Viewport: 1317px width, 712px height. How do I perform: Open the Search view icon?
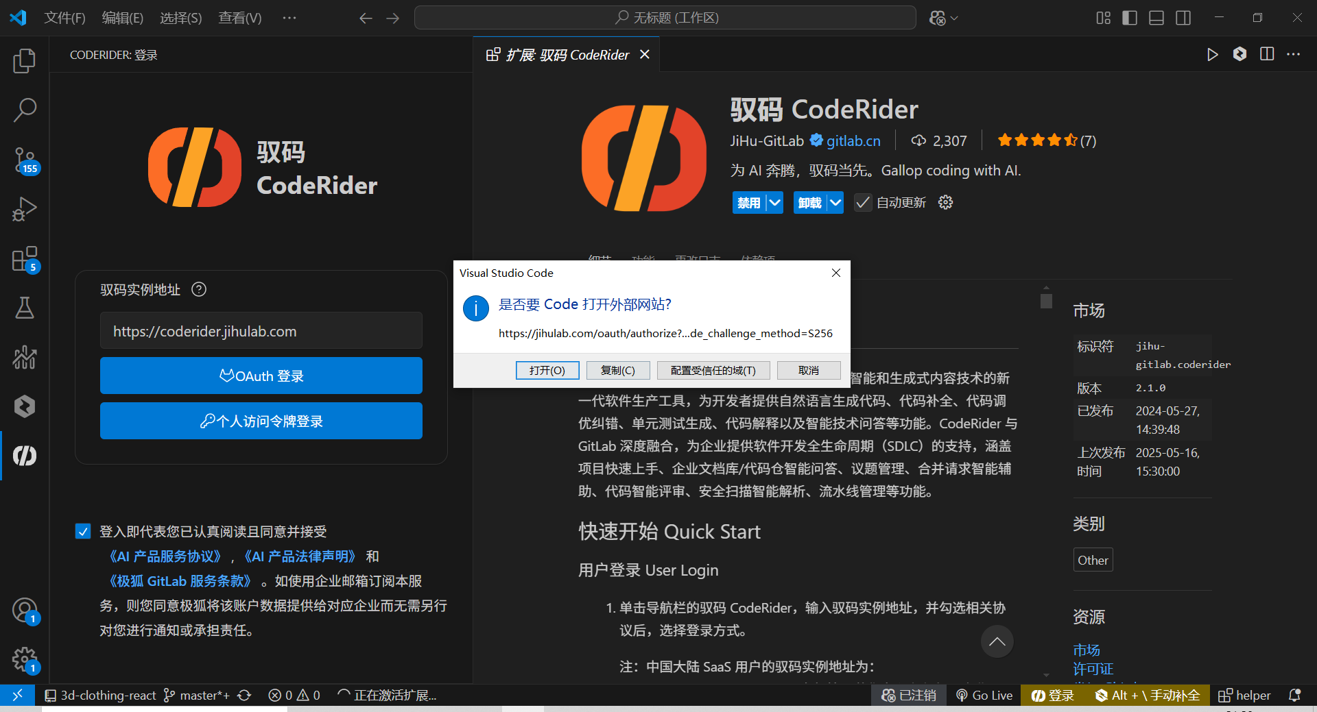(x=25, y=110)
